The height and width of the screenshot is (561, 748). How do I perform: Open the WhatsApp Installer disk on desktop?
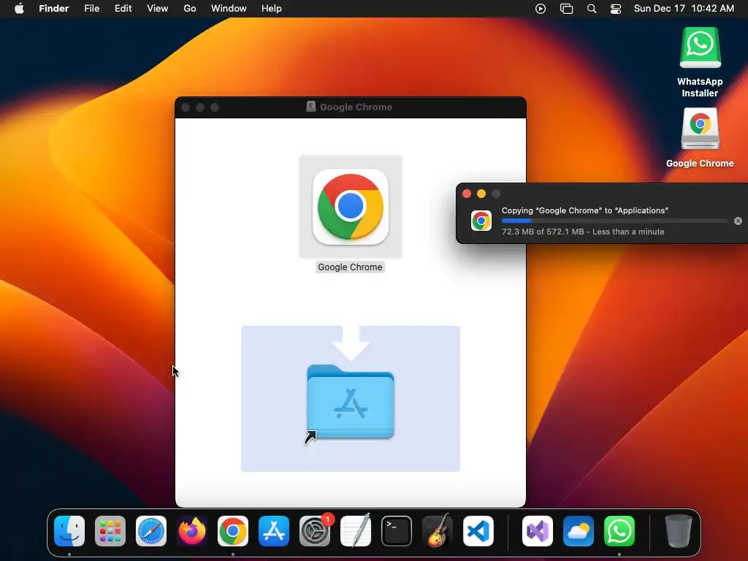(x=700, y=47)
